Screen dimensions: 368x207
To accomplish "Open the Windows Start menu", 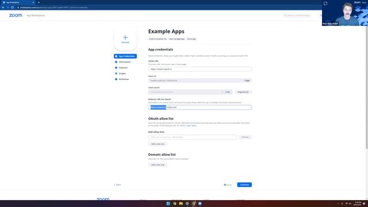I will point(168,204).
